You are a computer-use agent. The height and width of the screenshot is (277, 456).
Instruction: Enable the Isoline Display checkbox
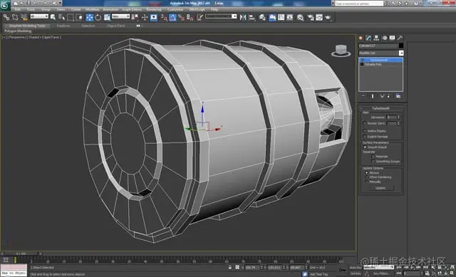[365, 131]
